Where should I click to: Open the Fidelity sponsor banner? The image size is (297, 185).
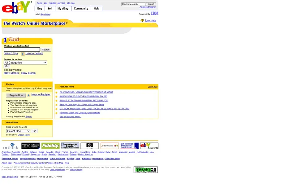(50, 146)
